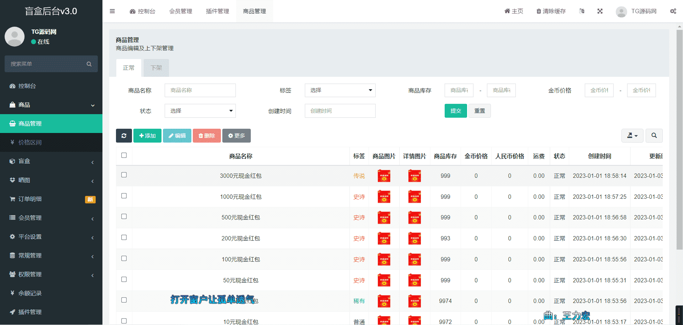This screenshot has height=325, width=683.
Task: Expand the export dropdown button
Action: tap(632, 135)
